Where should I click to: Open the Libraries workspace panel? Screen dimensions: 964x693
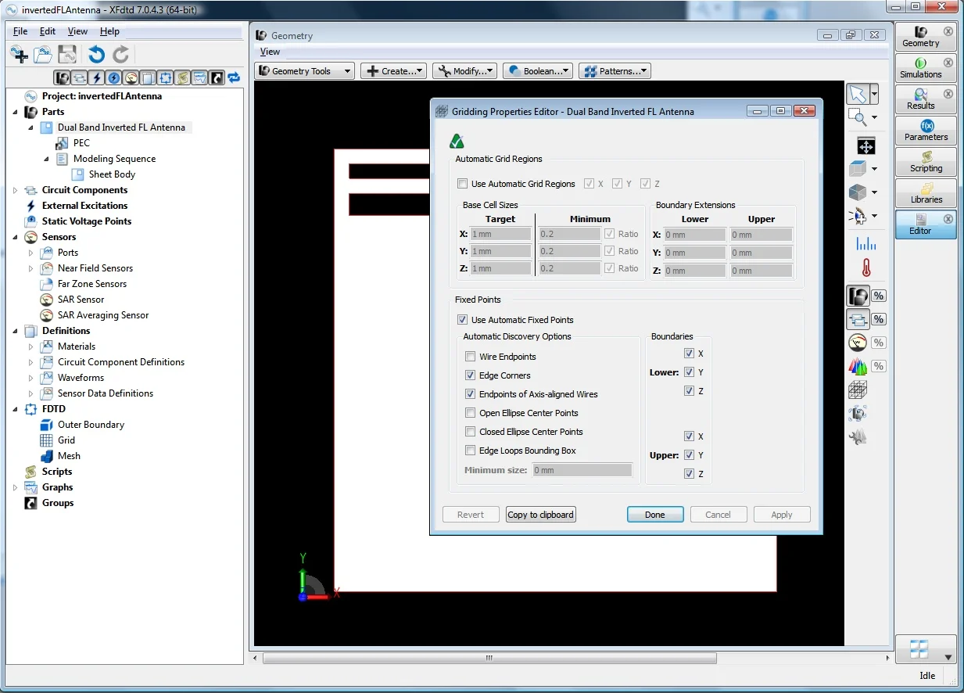(926, 193)
